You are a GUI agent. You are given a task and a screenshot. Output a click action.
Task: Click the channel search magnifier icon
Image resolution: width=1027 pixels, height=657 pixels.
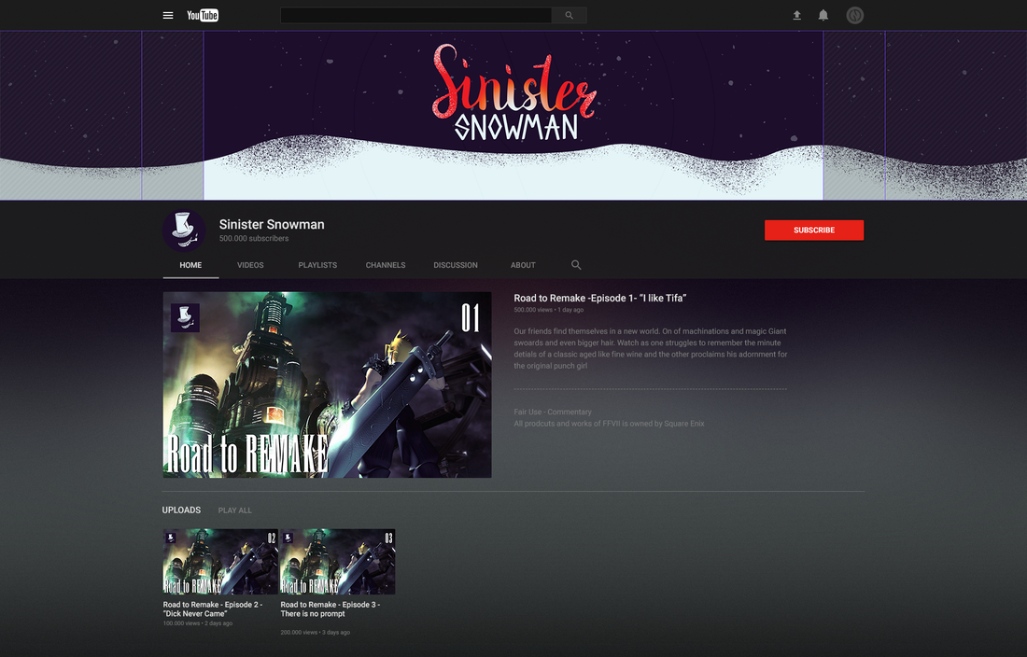coord(576,265)
